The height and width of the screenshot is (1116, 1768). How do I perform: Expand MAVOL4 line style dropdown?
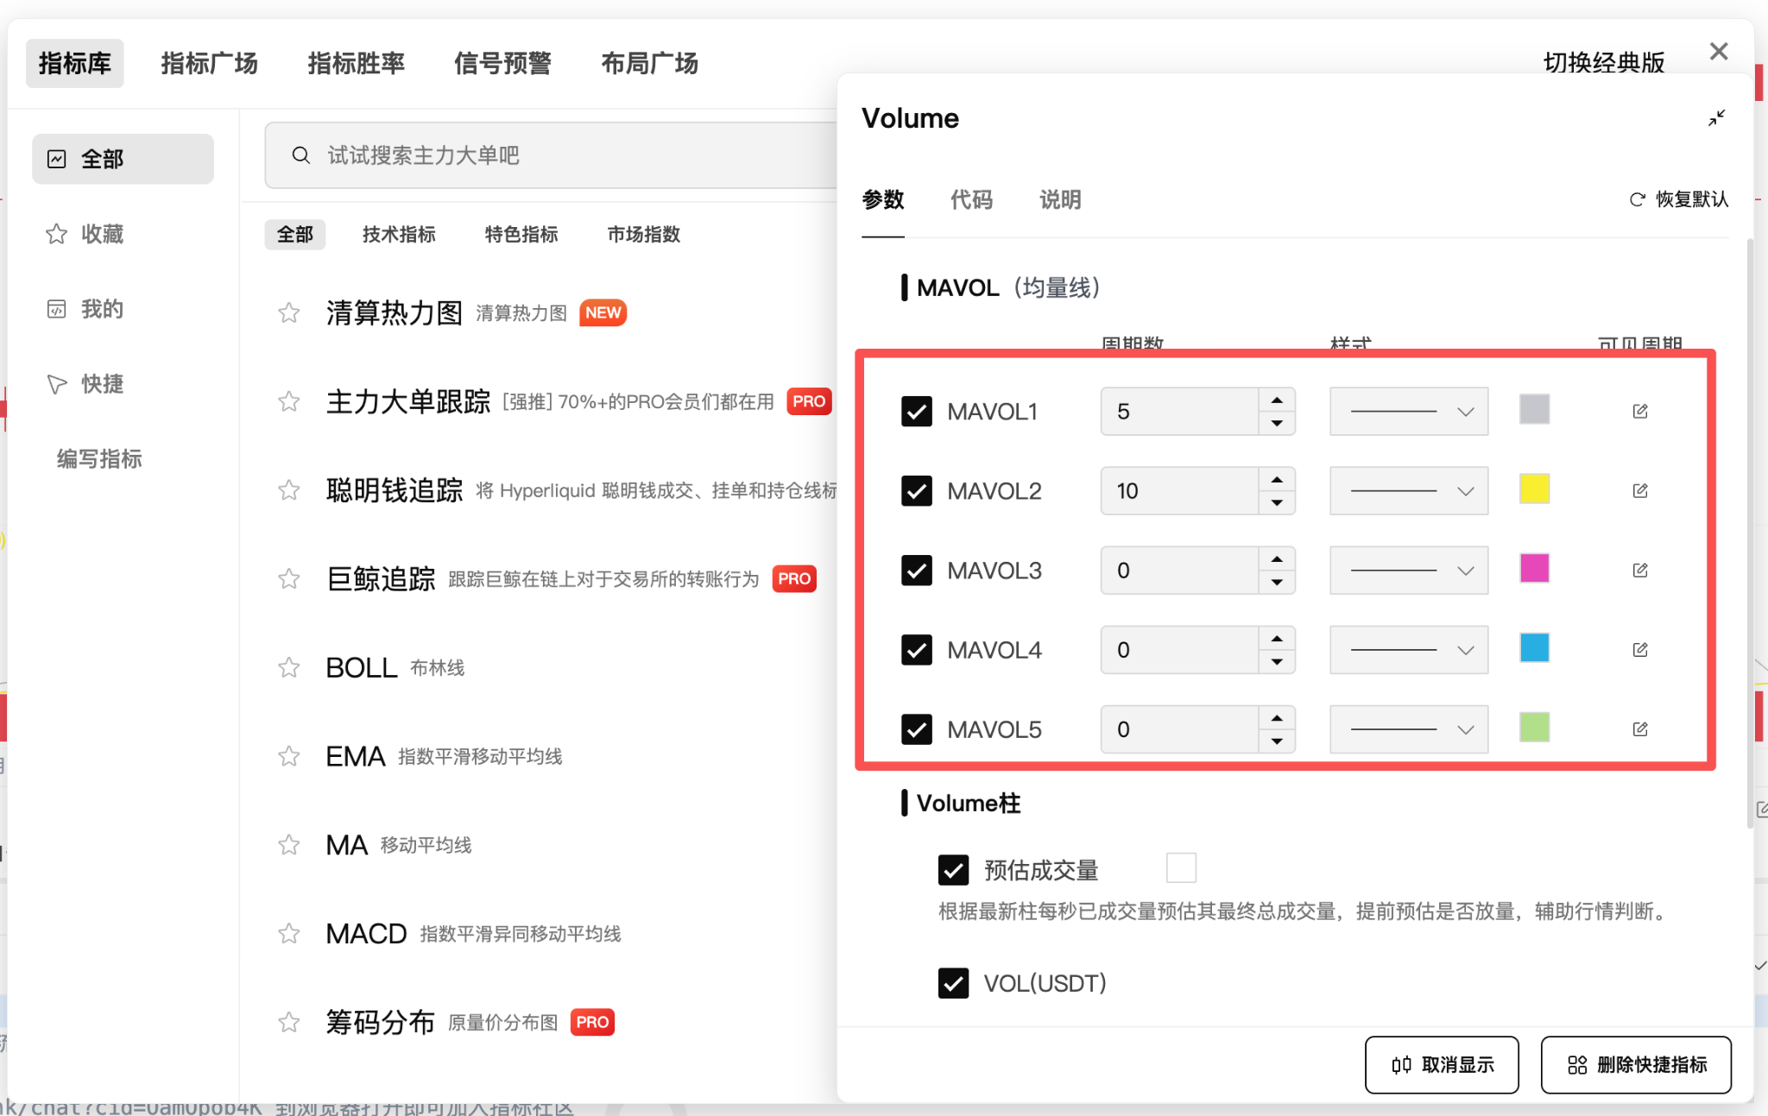click(1409, 649)
